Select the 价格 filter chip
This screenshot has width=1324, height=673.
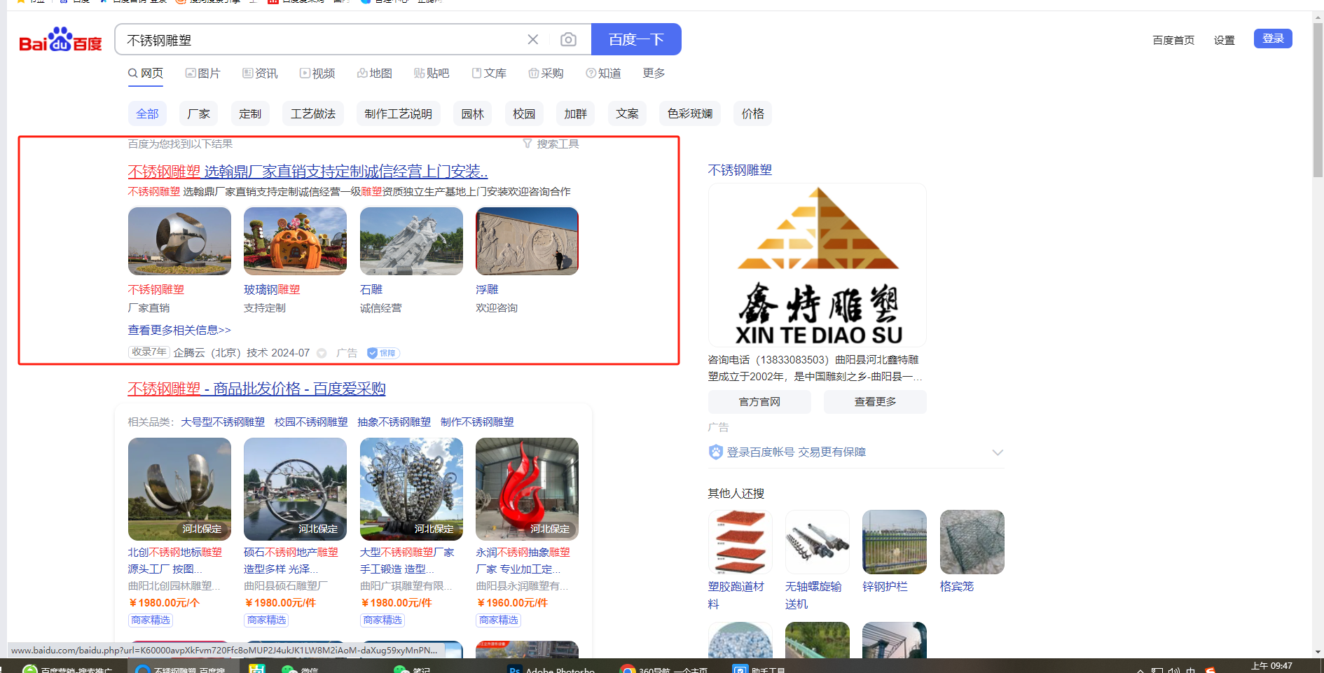[753, 113]
